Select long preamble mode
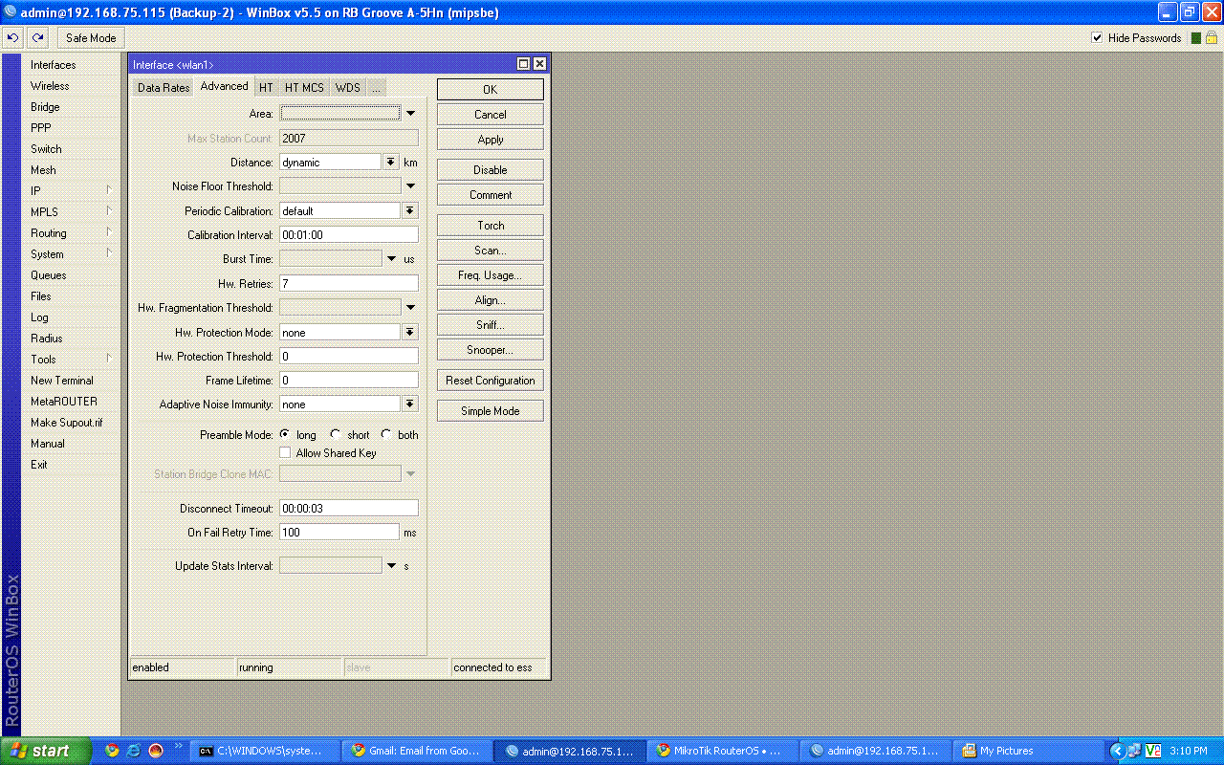Viewport: 1224px width, 765px height. (285, 434)
